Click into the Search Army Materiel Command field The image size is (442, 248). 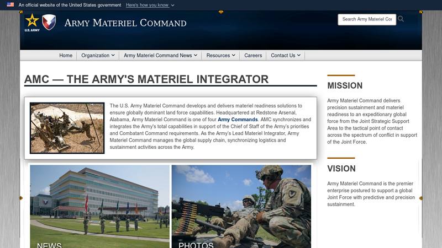pyautogui.click(x=367, y=19)
